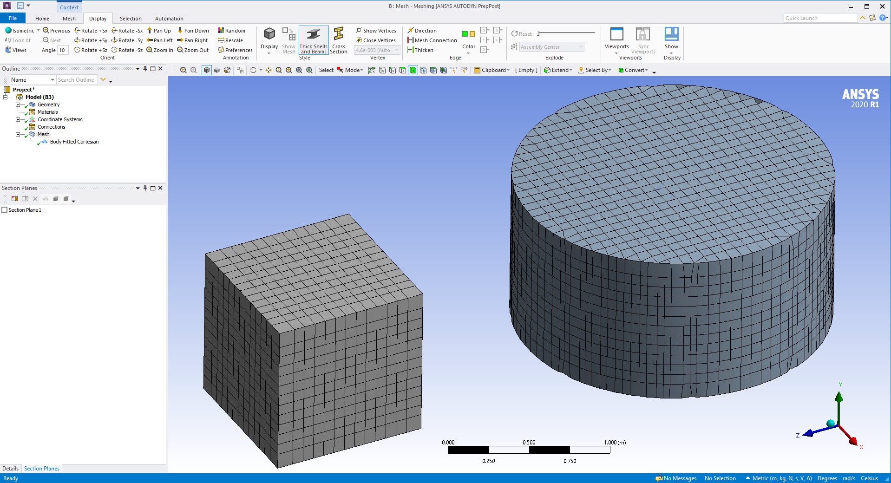Open the Selection ribbon tab
The image size is (891, 483).
(130, 19)
